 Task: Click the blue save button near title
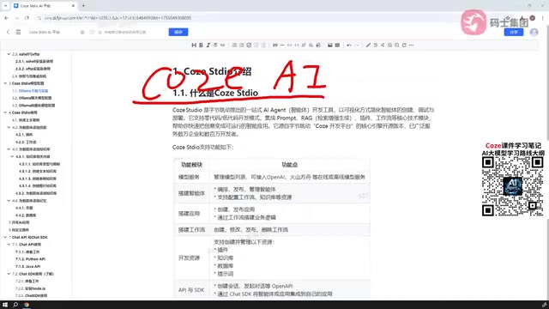pos(178,32)
